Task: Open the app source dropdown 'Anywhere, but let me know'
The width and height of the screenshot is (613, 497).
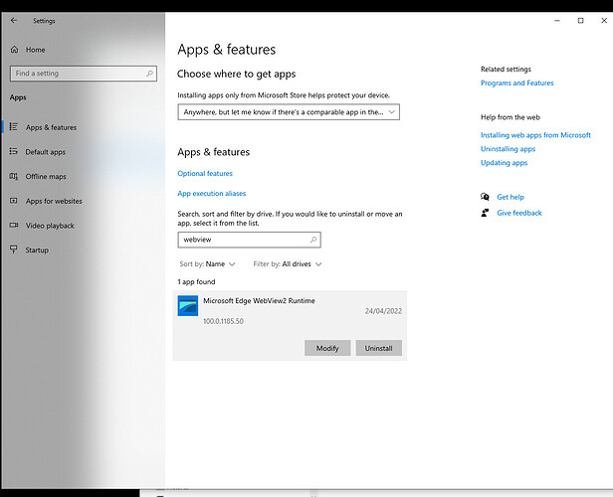Action: click(289, 112)
